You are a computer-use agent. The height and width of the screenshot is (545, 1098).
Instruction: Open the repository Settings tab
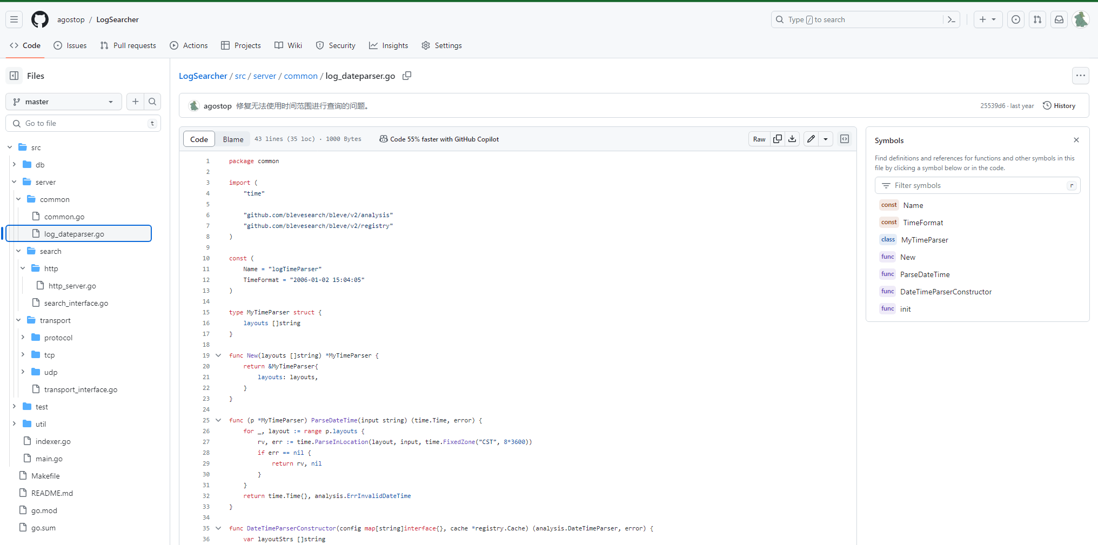(441, 45)
